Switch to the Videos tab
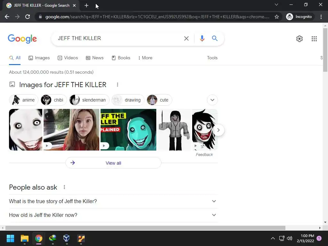The width and height of the screenshot is (328, 246). [68, 58]
